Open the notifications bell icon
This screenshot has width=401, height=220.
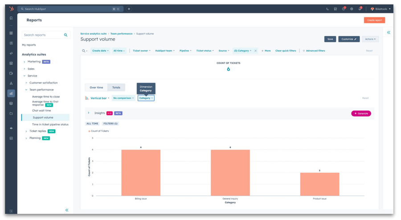pos(360,9)
